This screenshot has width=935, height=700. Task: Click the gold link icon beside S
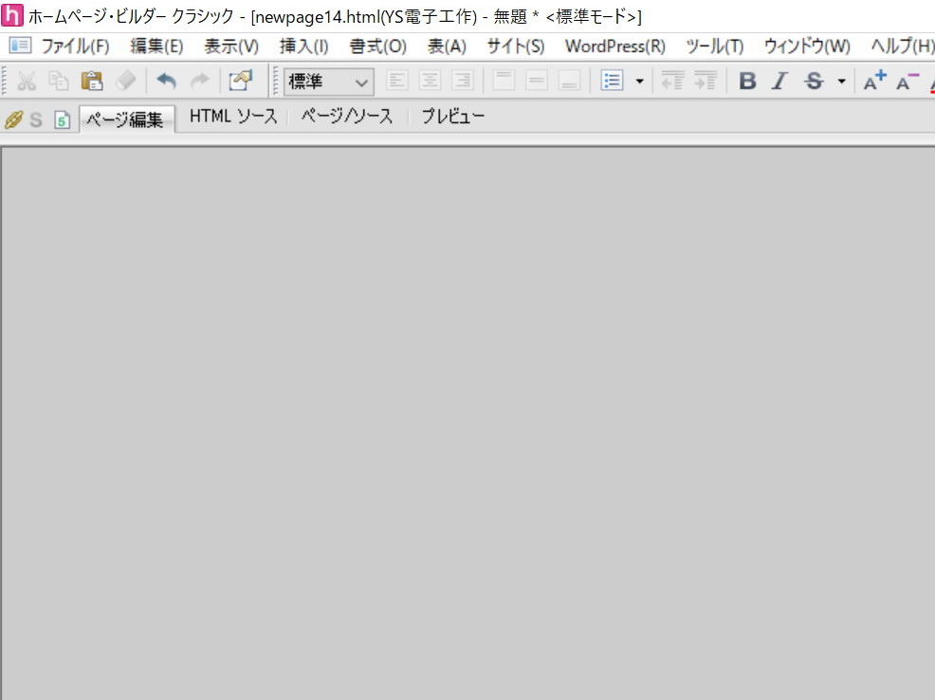tap(13, 120)
